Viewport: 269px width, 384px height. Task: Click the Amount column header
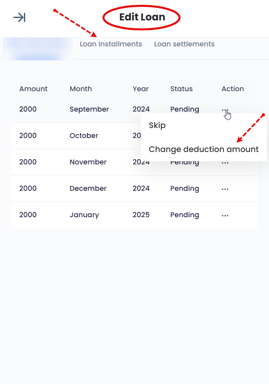tap(33, 89)
